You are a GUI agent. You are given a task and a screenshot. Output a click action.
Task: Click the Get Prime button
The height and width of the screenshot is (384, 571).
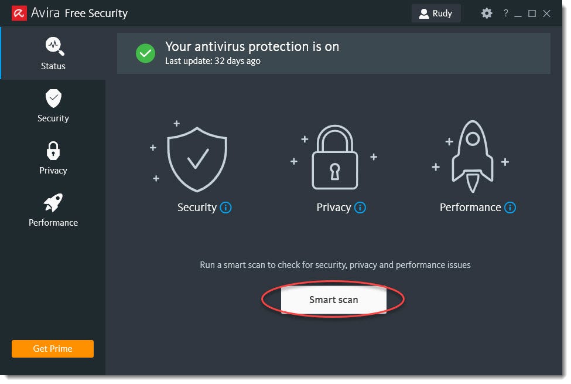pos(52,348)
